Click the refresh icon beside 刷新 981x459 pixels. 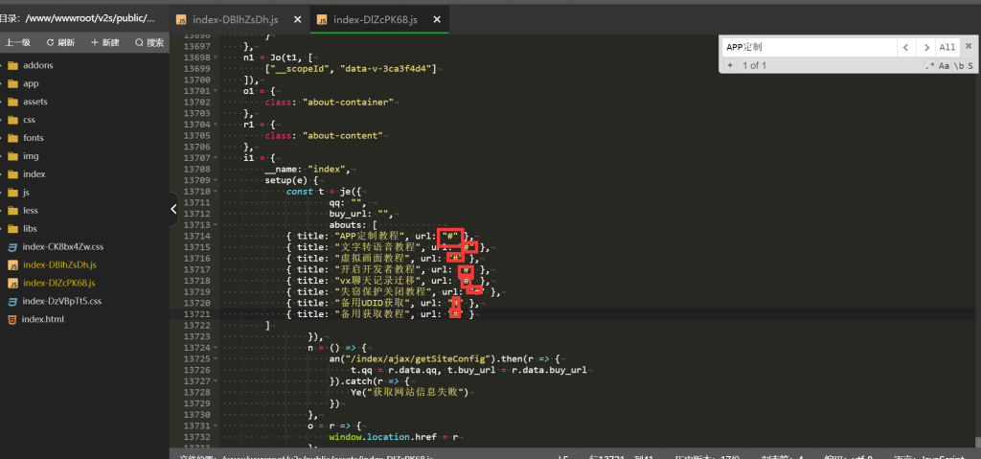point(50,42)
